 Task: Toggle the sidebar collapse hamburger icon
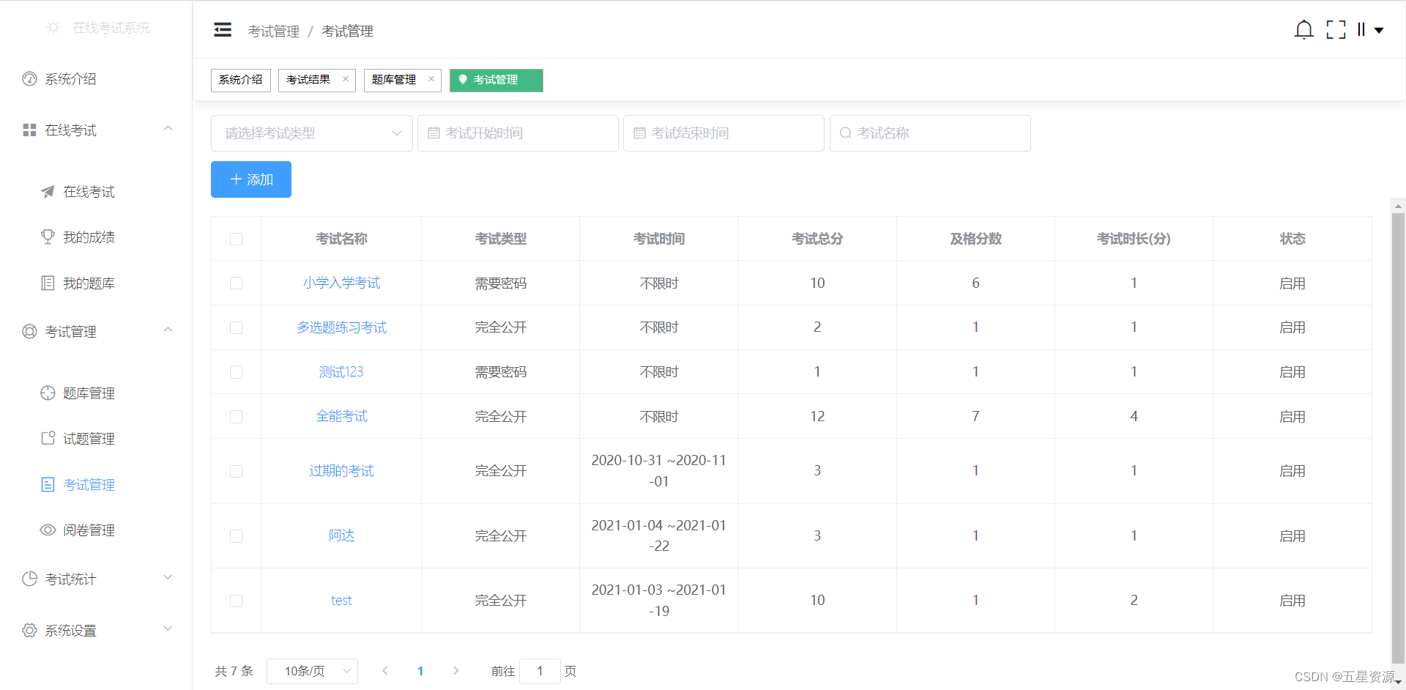click(223, 30)
